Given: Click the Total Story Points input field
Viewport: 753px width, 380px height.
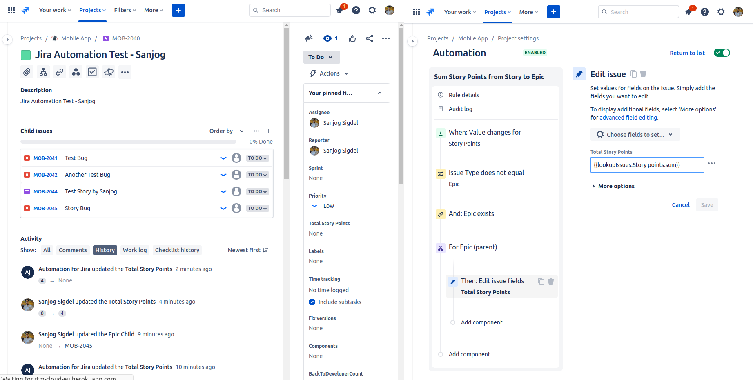Looking at the screenshot, I should pos(647,165).
